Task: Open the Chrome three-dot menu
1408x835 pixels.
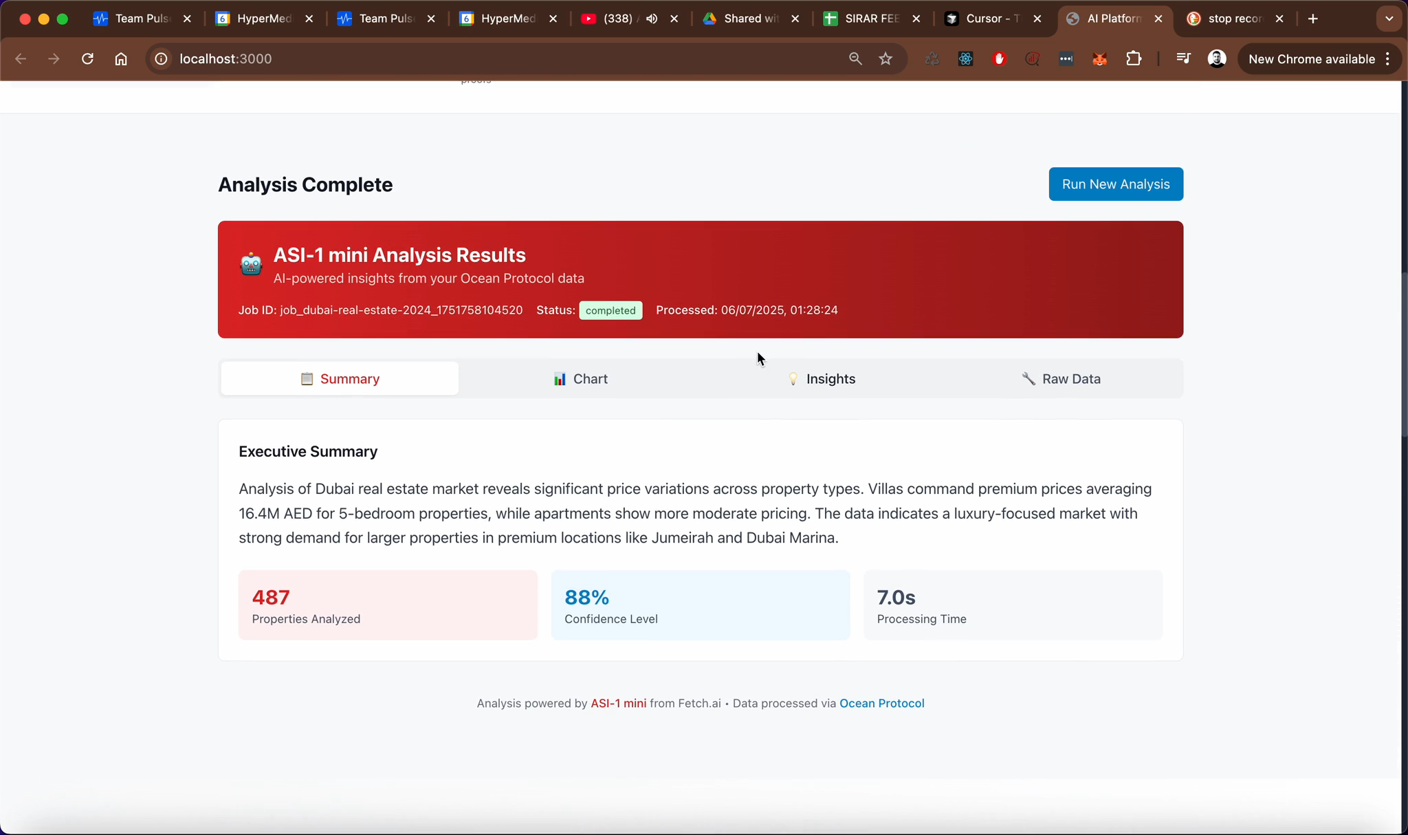Action: click(x=1388, y=59)
